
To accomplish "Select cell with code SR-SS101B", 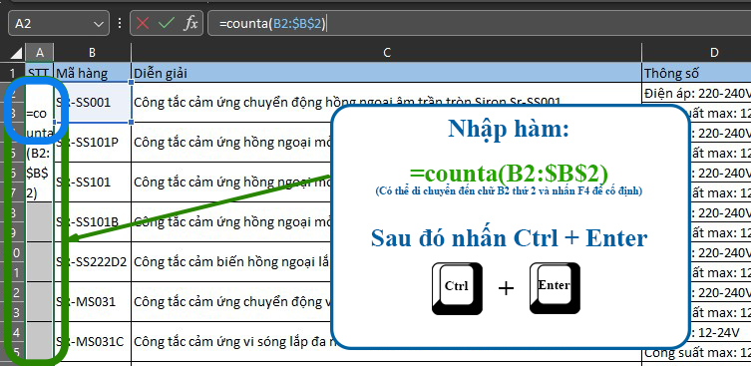I will click(93, 221).
